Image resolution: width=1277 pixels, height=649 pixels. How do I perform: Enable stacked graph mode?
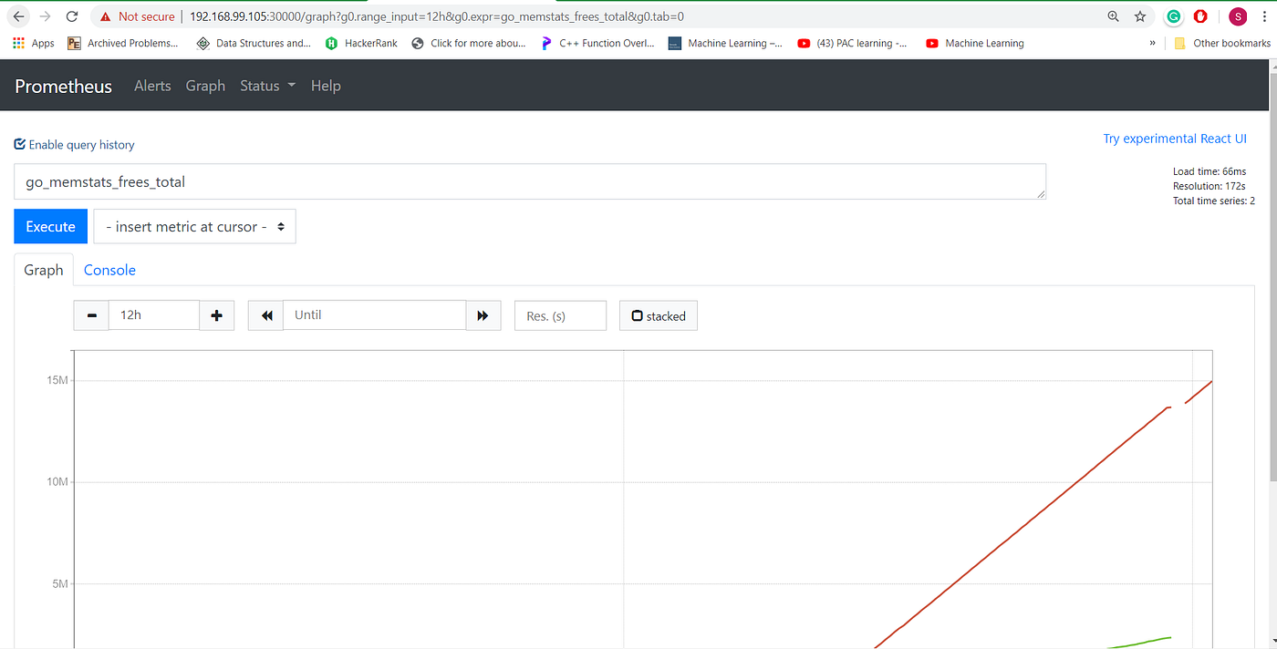[x=658, y=314]
